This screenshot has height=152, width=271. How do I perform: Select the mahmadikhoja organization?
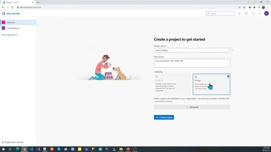[x=18, y=28]
